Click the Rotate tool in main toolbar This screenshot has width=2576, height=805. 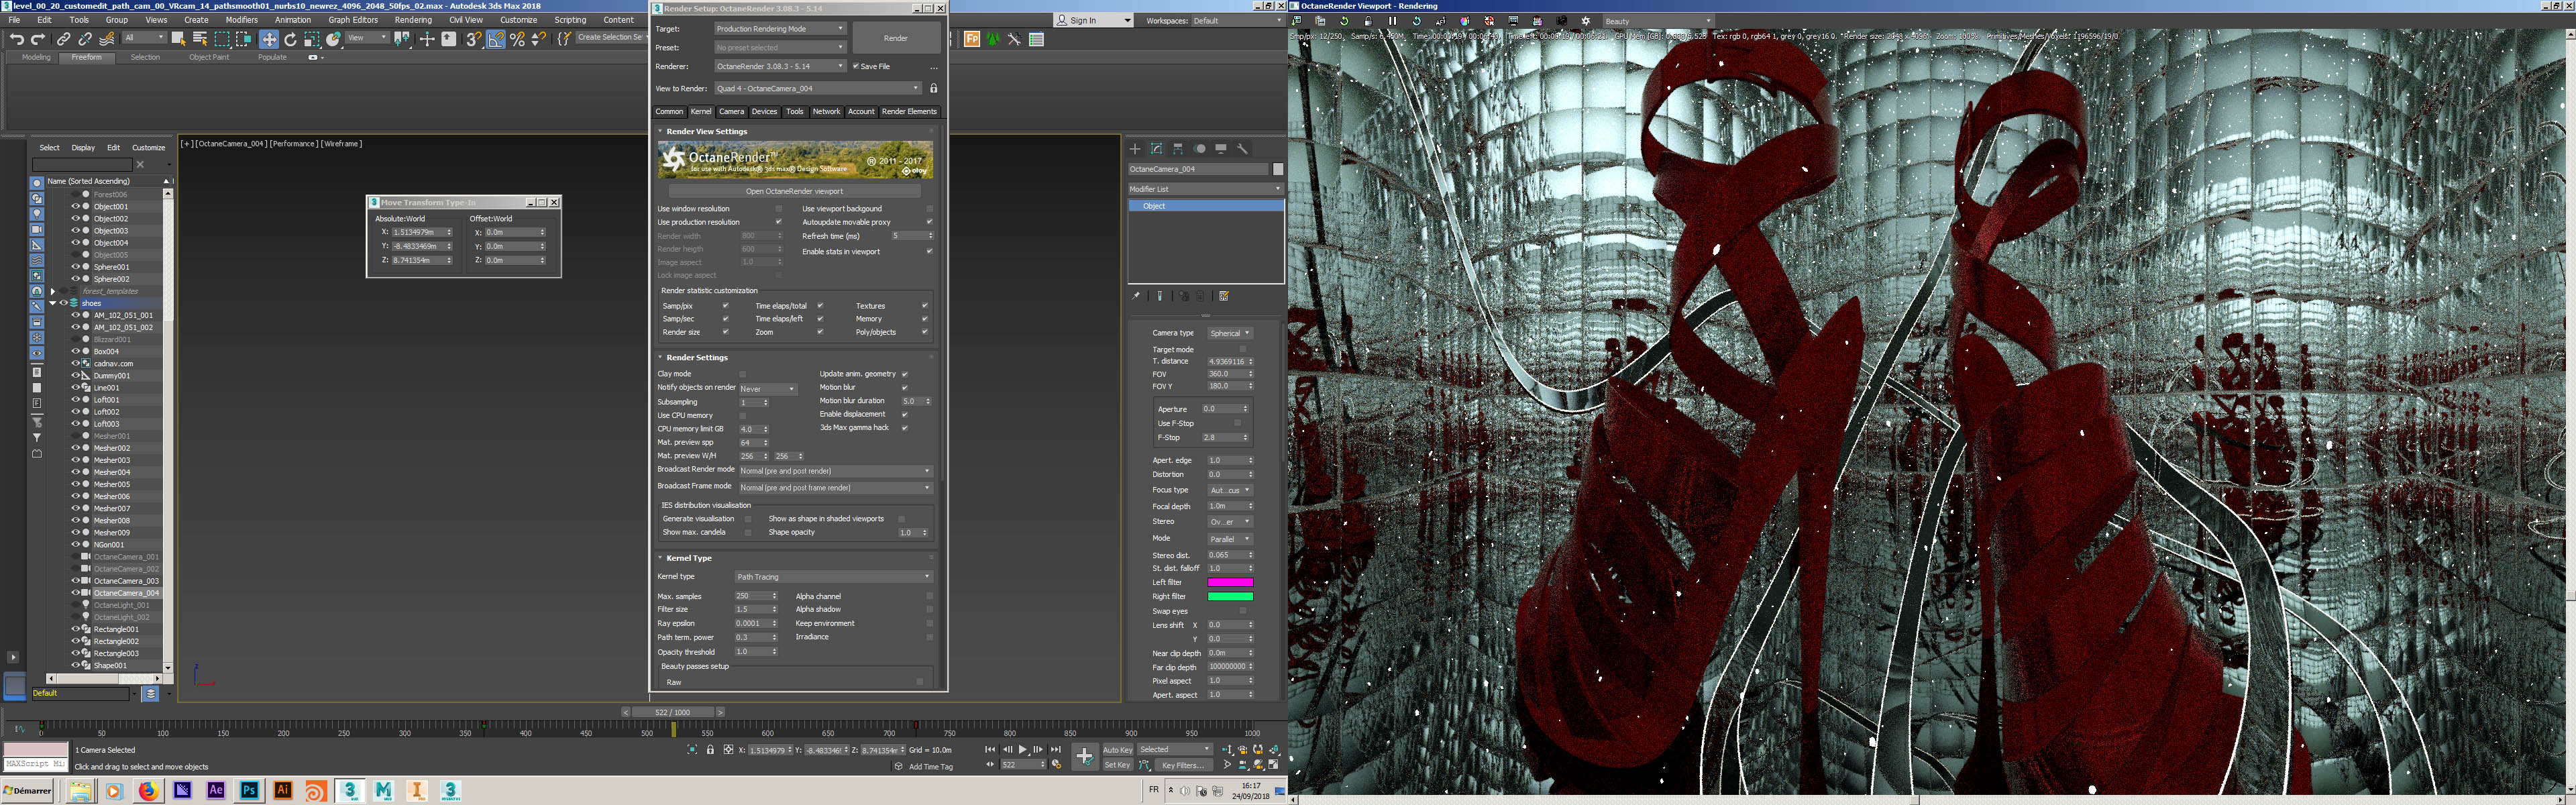click(x=290, y=39)
